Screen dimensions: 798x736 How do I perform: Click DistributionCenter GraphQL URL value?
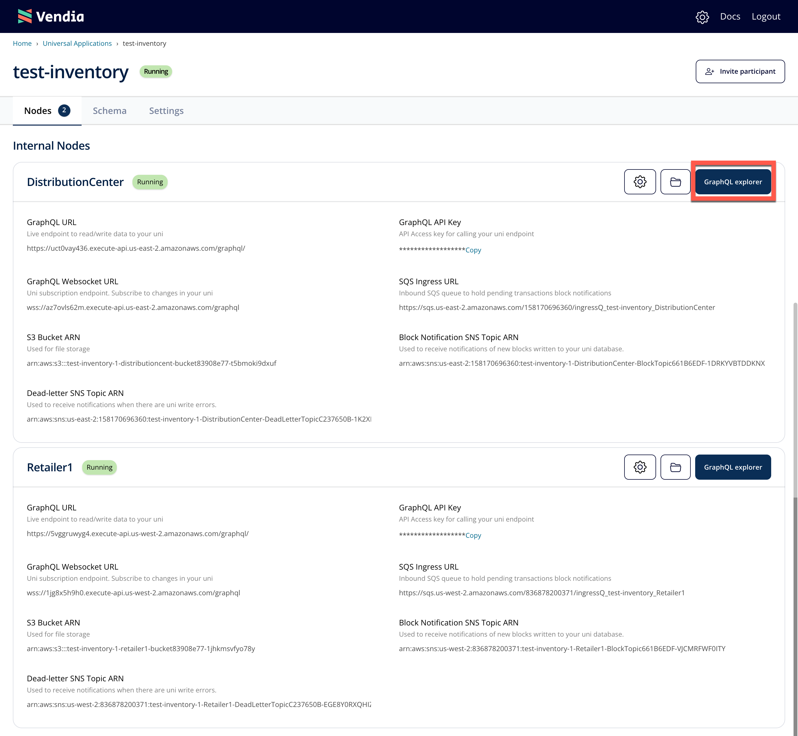136,248
